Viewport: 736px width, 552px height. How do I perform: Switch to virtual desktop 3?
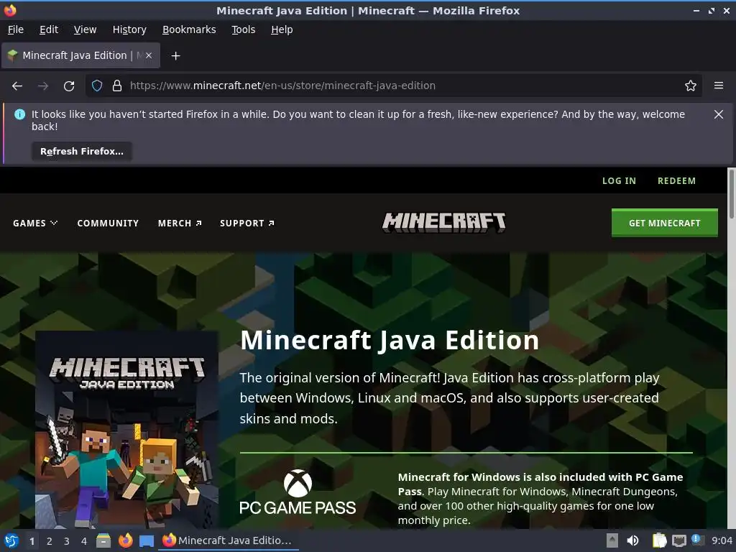67,541
